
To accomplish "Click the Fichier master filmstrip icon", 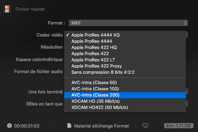I will click(7, 9).
